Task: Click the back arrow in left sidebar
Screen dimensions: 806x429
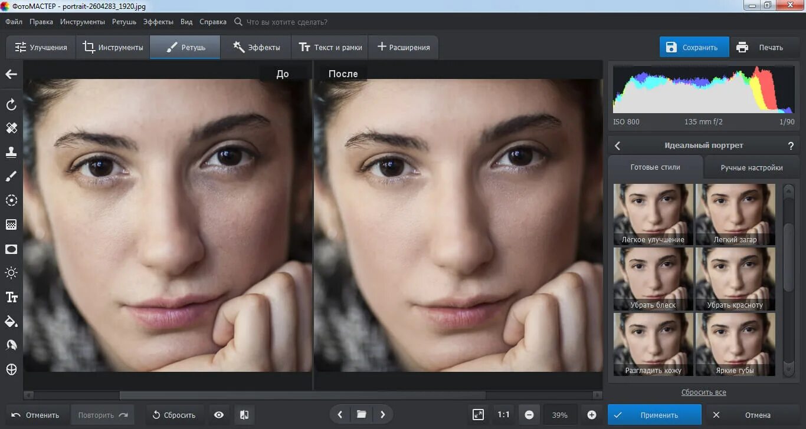Action: [x=11, y=74]
